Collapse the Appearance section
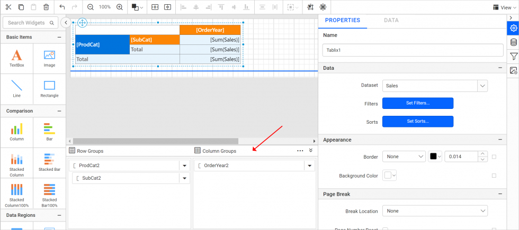 (x=500, y=140)
